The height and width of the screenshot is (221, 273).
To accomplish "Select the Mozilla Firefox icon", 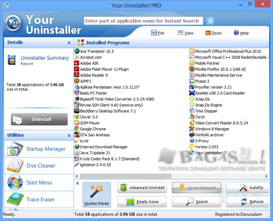I will [192, 69].
